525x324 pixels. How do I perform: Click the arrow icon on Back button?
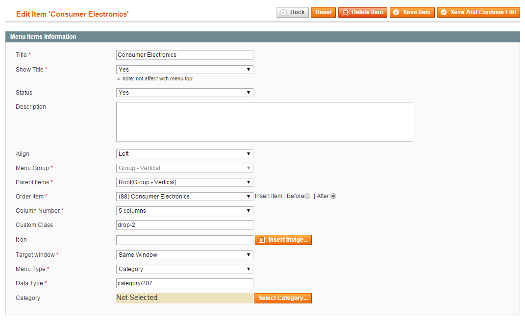(x=284, y=12)
